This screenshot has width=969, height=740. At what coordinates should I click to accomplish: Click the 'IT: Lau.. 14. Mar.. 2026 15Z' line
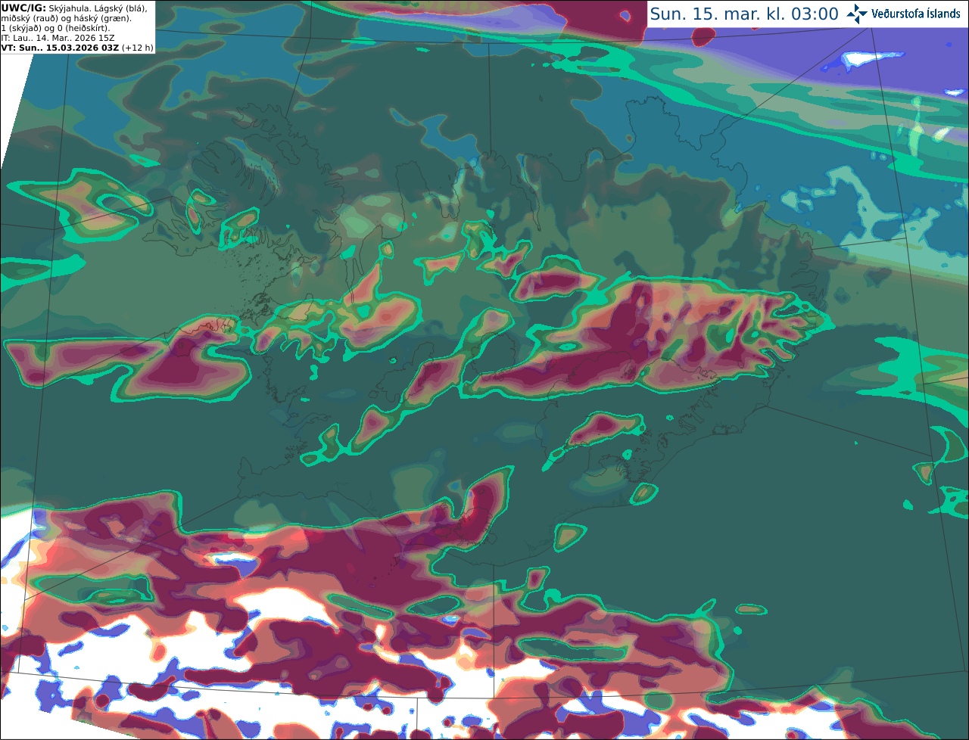[58, 38]
